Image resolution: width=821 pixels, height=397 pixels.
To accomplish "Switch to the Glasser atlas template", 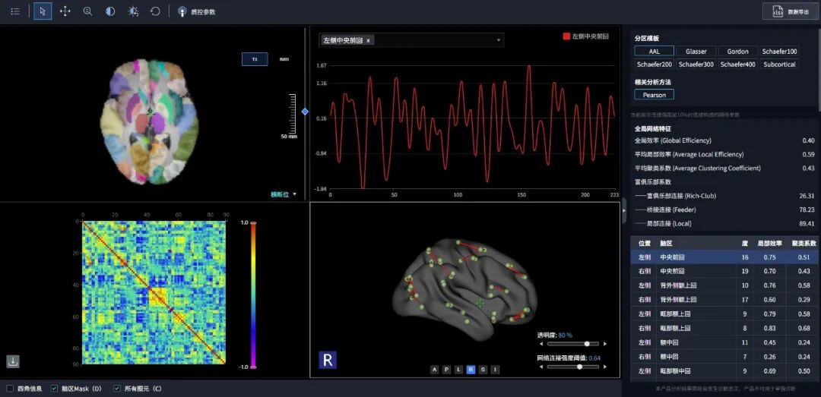I will 696,52.
